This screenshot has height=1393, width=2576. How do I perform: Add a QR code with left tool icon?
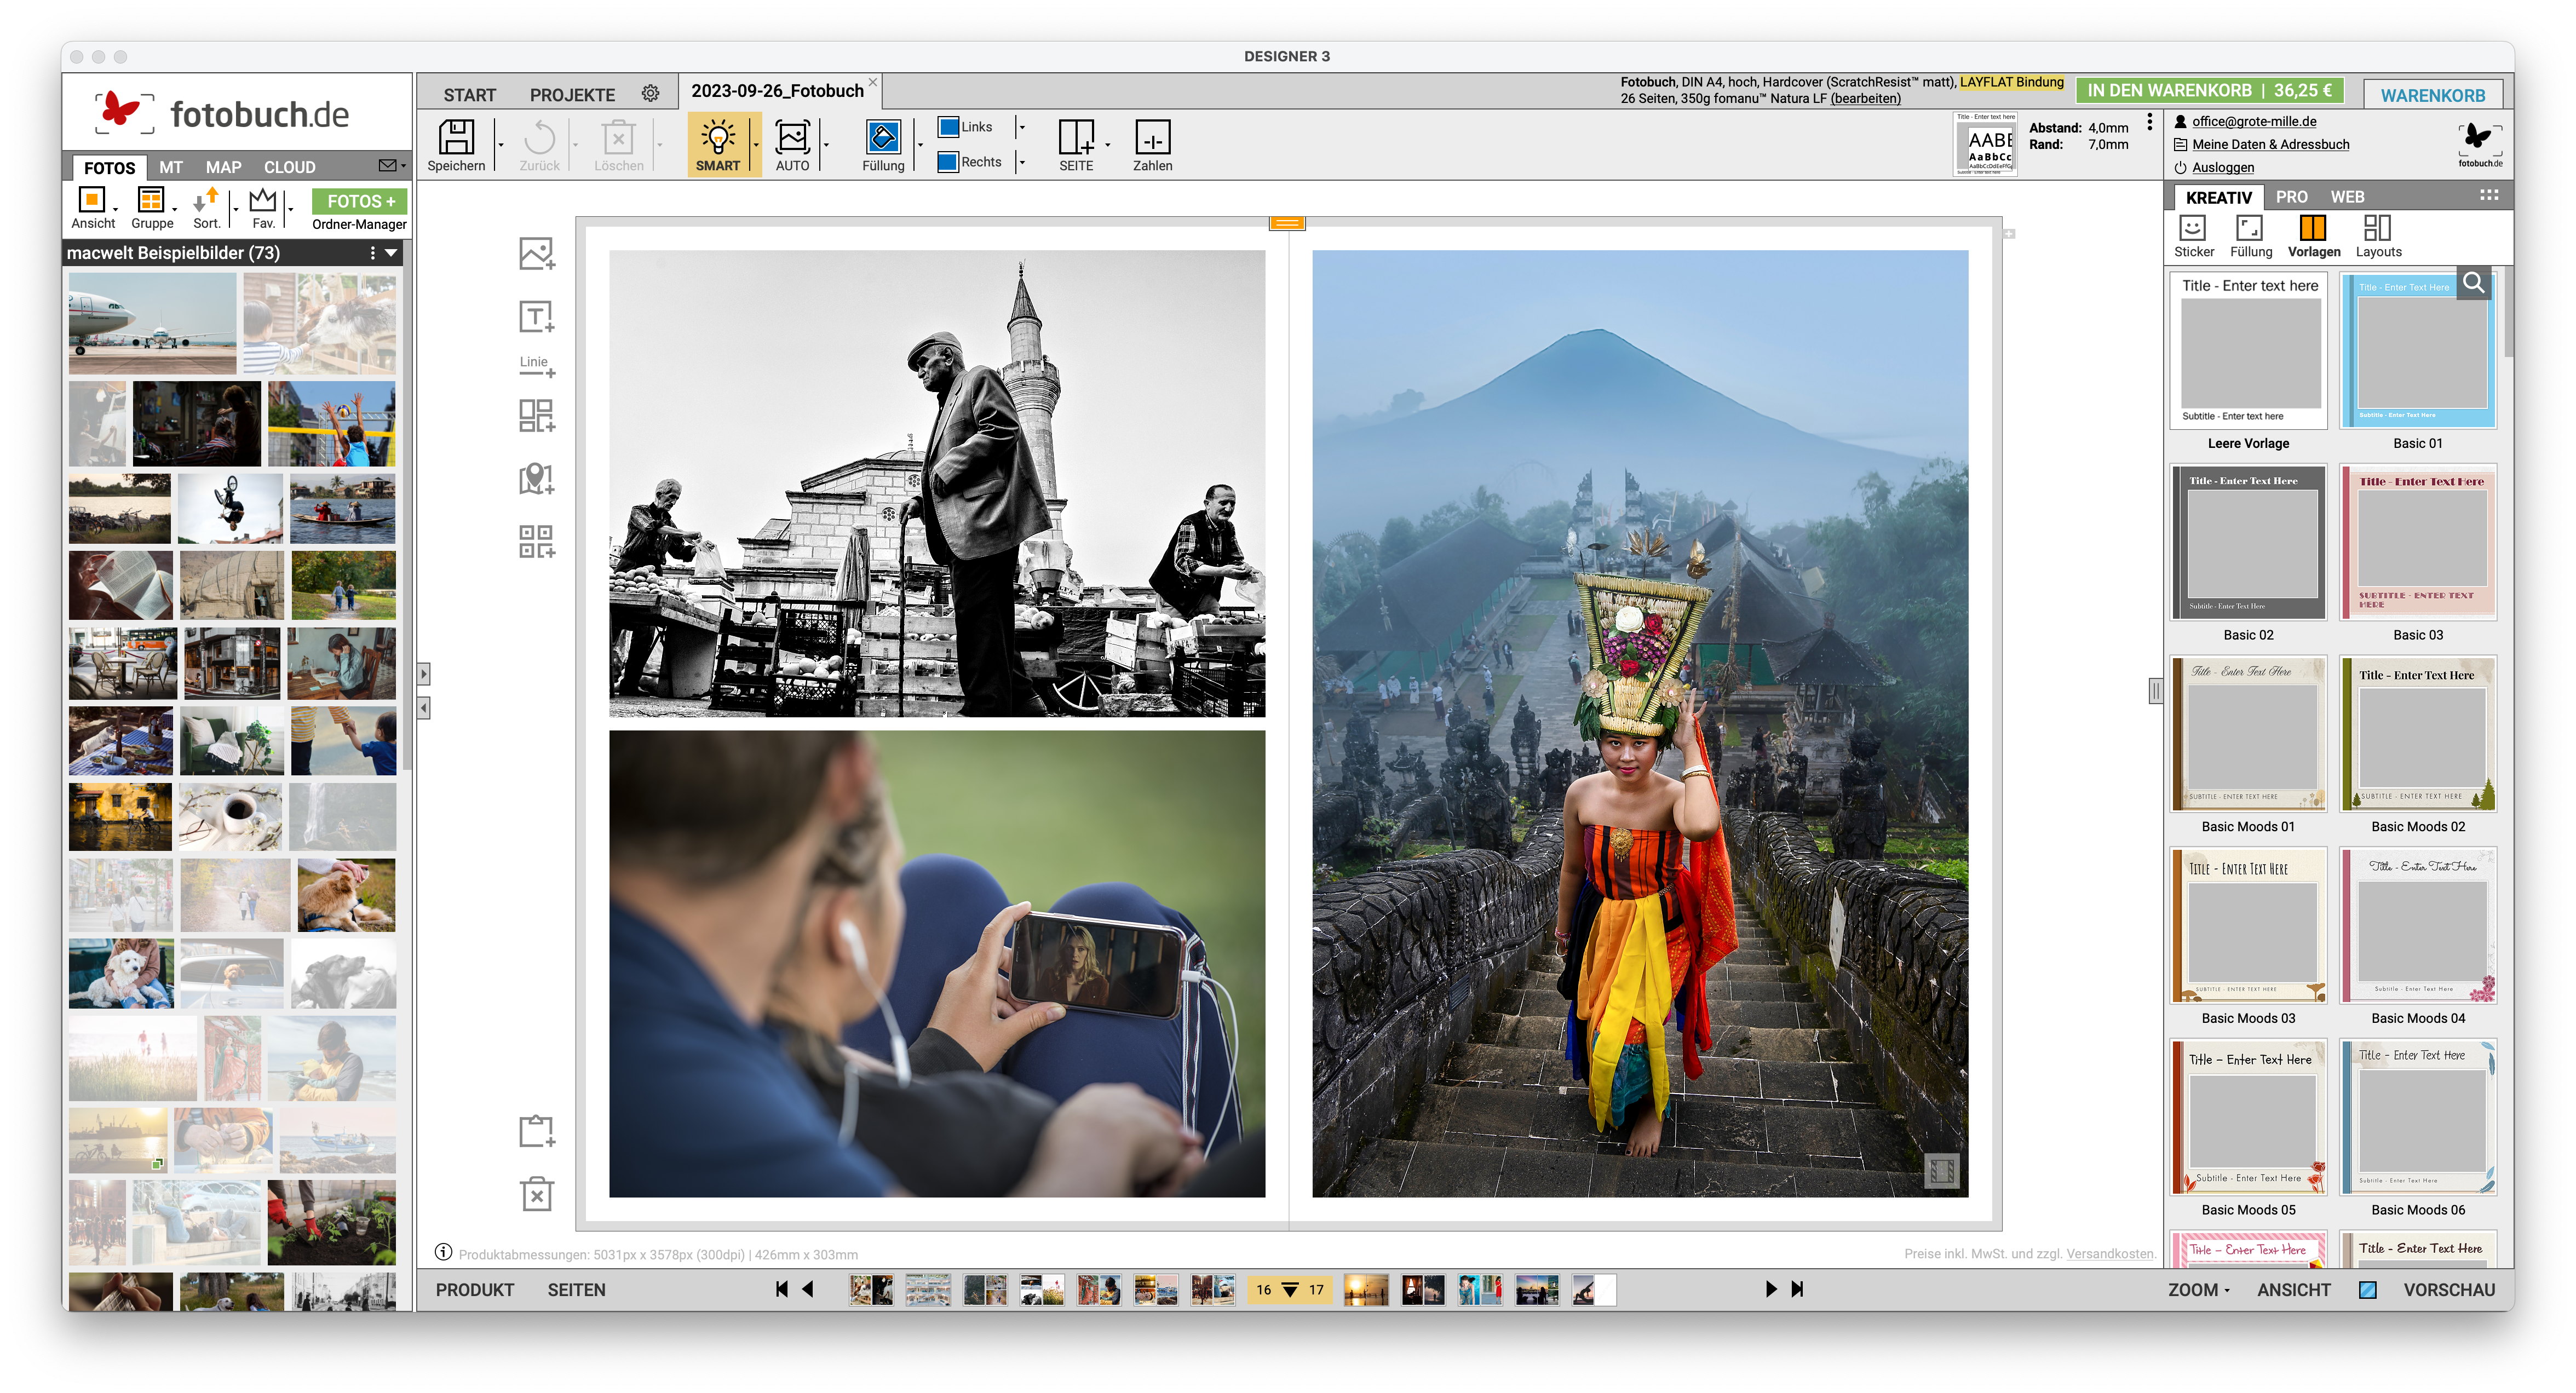point(536,541)
